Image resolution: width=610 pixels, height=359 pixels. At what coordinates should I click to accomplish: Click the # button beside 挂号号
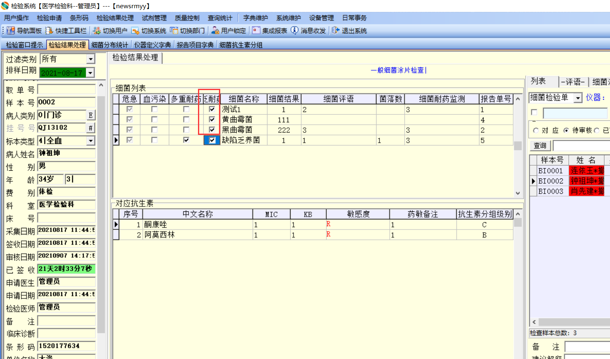tap(91, 128)
